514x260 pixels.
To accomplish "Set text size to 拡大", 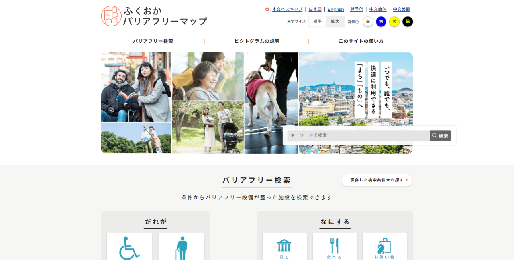I will (x=335, y=22).
